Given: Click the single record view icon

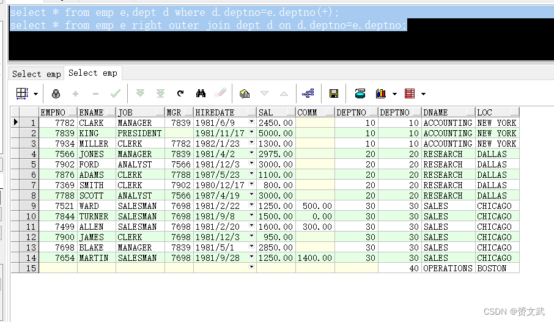Looking at the screenshot, I should point(245,93).
